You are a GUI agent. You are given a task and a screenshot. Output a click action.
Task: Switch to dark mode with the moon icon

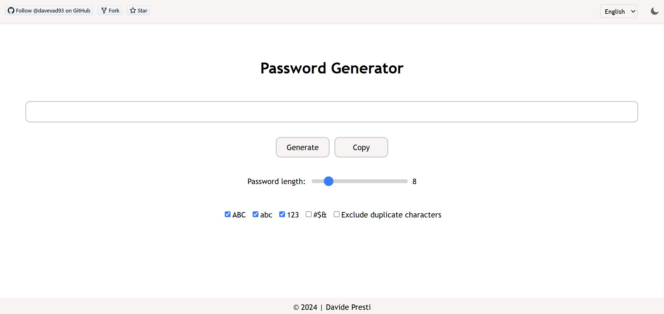(654, 11)
